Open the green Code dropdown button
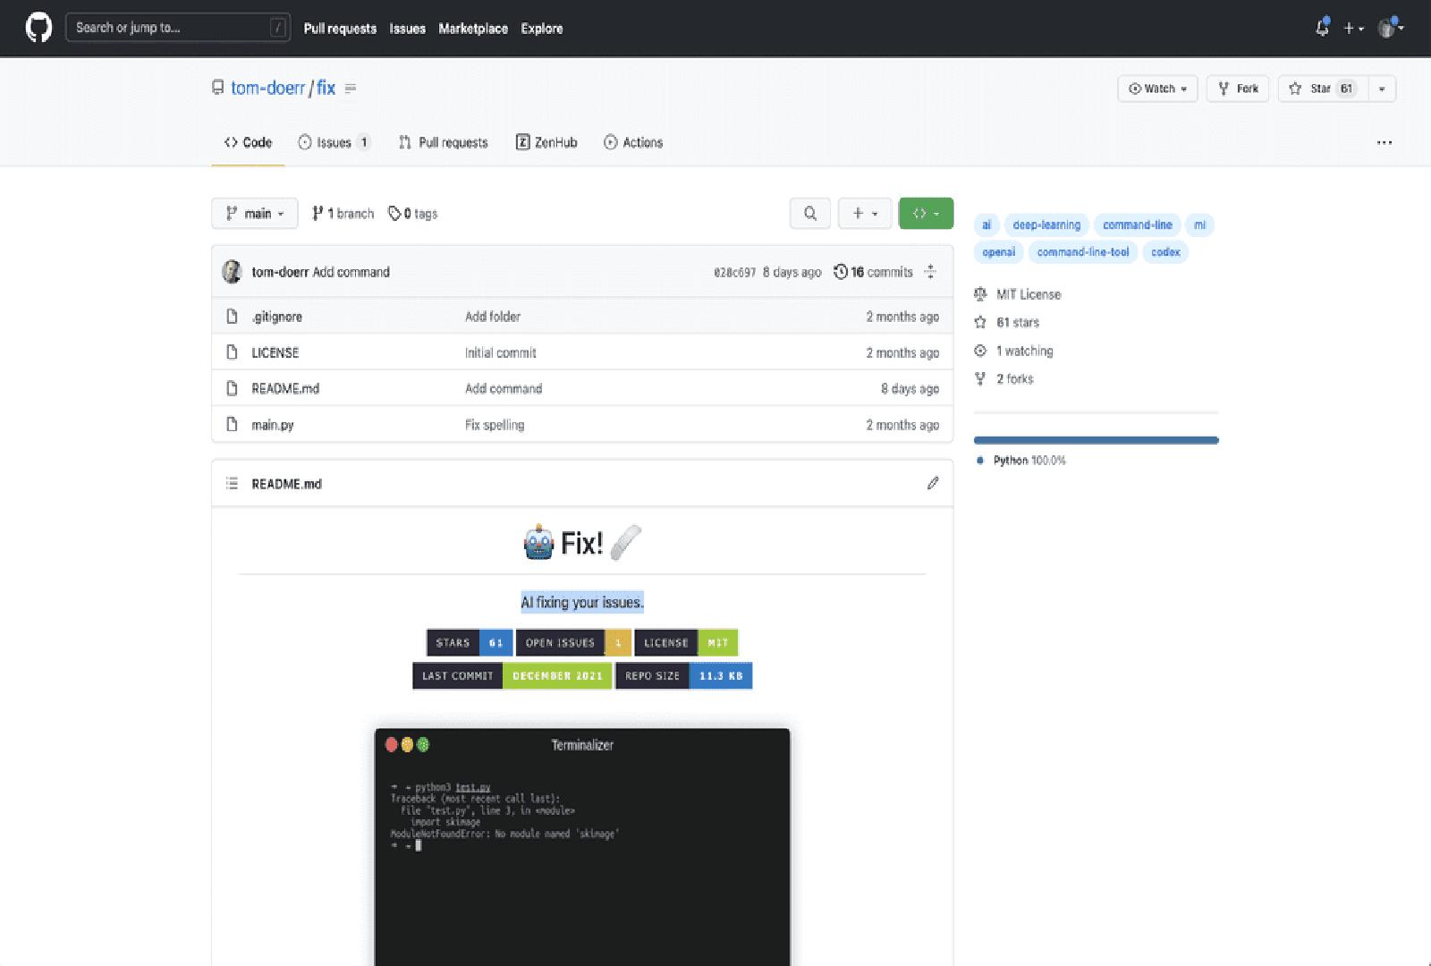The width and height of the screenshot is (1431, 966). (926, 214)
